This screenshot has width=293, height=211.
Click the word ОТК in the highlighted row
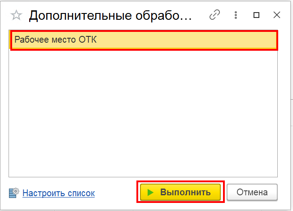[x=87, y=40]
